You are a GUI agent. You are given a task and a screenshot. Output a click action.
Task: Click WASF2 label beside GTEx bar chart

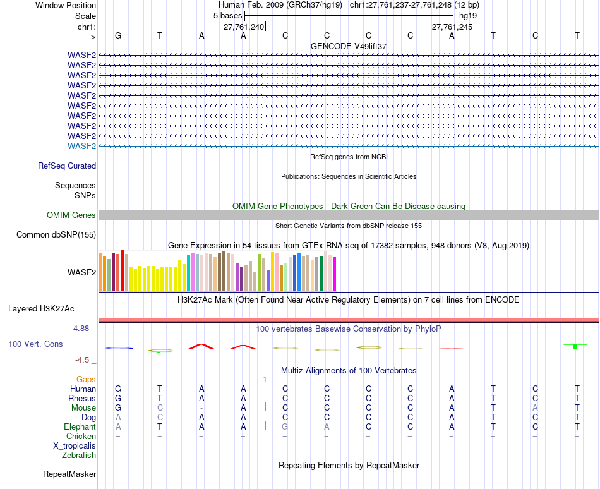[x=81, y=272]
